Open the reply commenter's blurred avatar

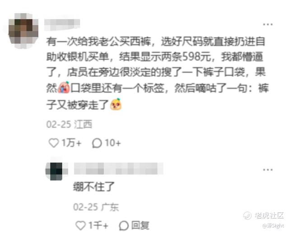pos(56,171)
